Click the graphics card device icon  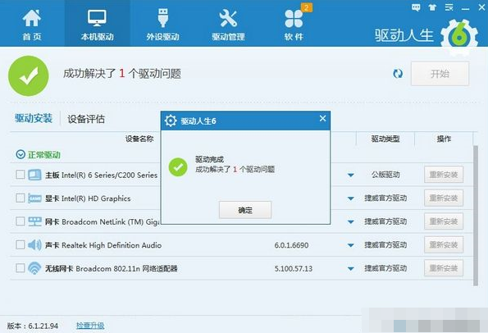click(34, 198)
